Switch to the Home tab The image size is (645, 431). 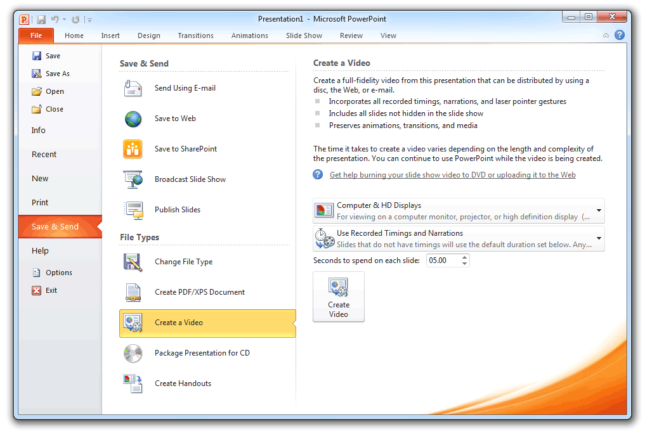click(74, 35)
